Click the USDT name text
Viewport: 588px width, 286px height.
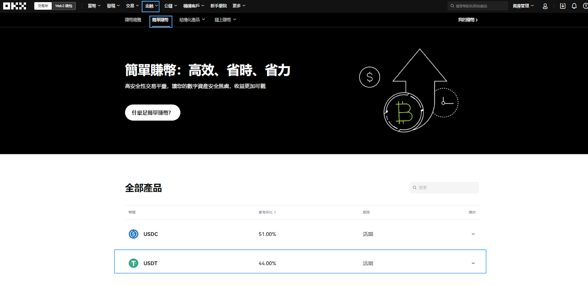pyautogui.click(x=150, y=263)
